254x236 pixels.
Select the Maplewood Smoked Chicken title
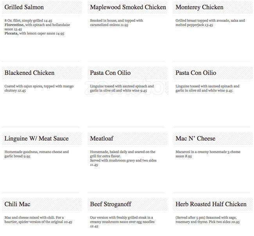point(128,7)
